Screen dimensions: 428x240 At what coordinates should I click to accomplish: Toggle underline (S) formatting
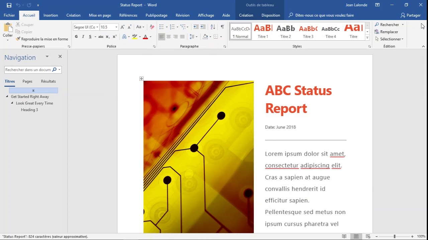(x=90, y=37)
